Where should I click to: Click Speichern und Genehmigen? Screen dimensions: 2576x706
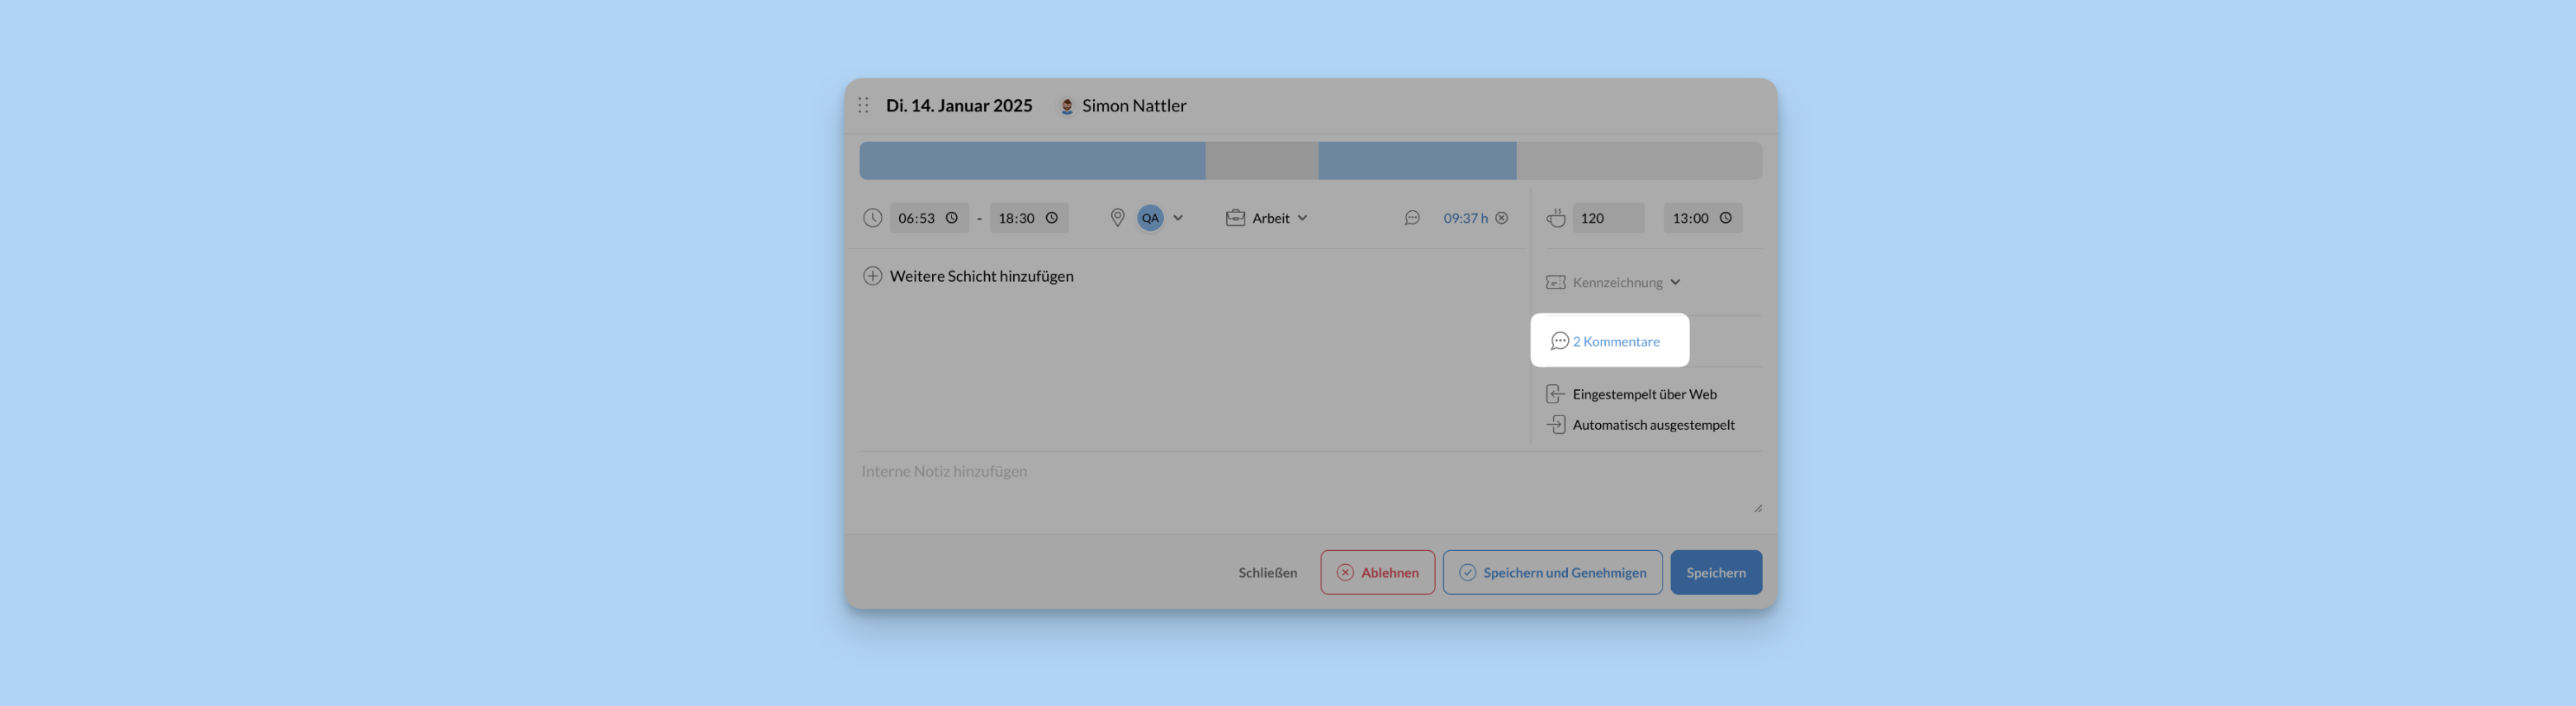point(1552,572)
